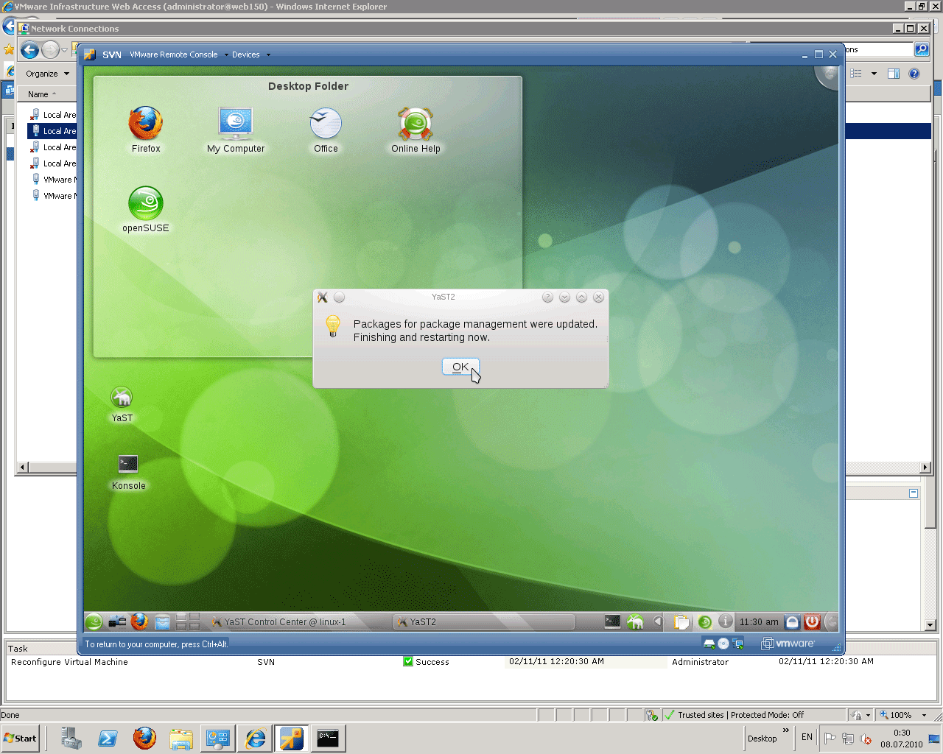Open Help in Network Connections toolbar
Image resolution: width=943 pixels, height=754 pixels.
point(914,74)
